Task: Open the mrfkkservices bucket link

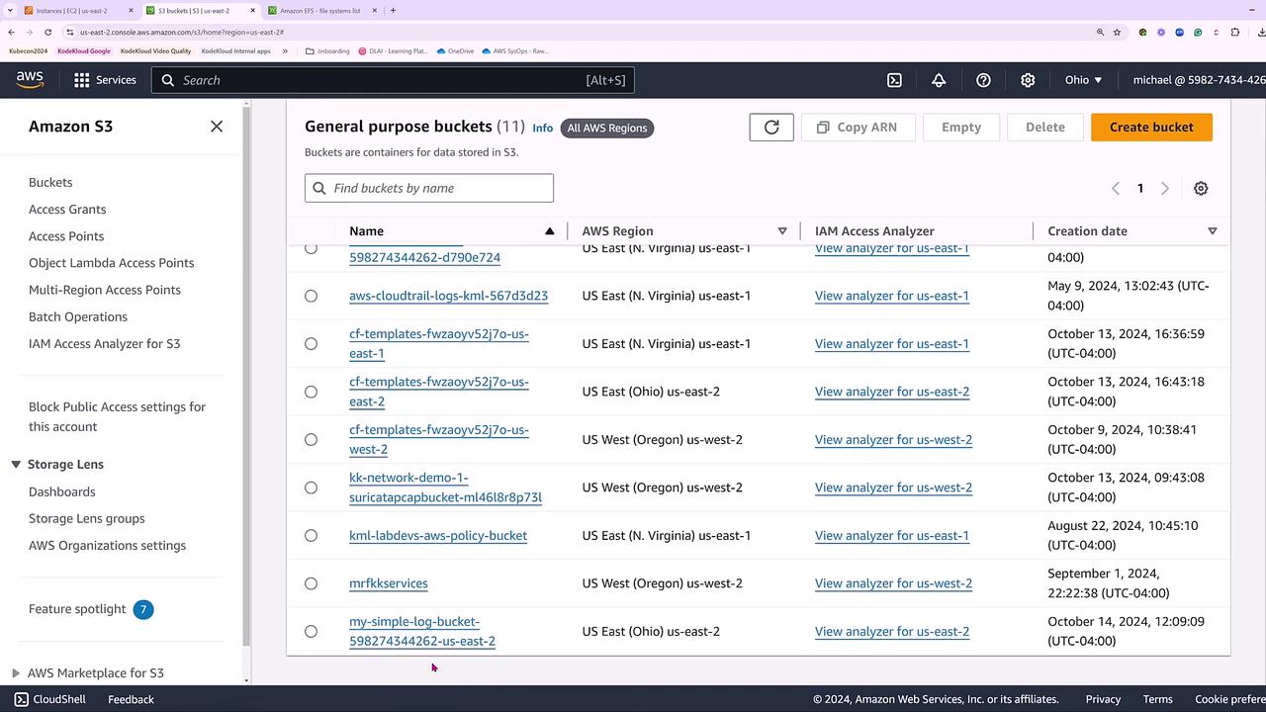Action: (x=389, y=583)
